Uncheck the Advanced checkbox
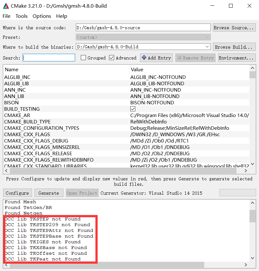The height and width of the screenshot is (271, 259). [x=111, y=58]
